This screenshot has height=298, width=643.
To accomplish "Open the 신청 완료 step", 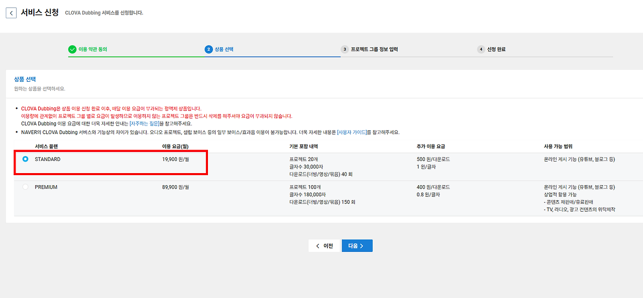I will point(496,49).
